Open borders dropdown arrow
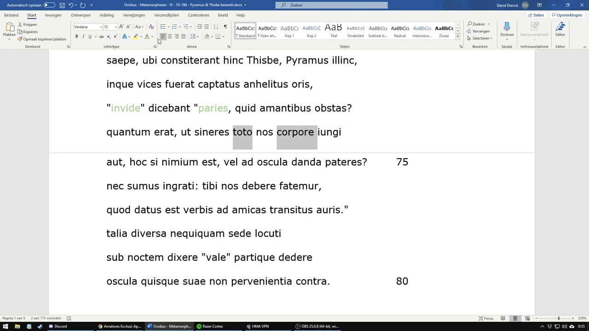 pos(224,36)
